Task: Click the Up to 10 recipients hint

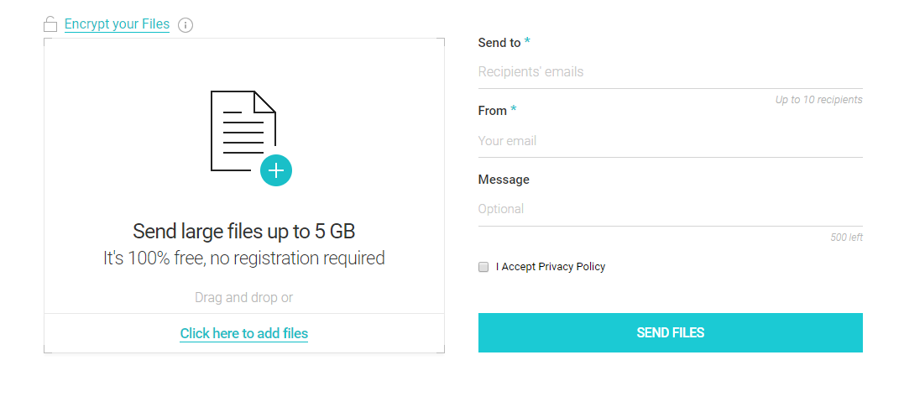Action: (818, 100)
